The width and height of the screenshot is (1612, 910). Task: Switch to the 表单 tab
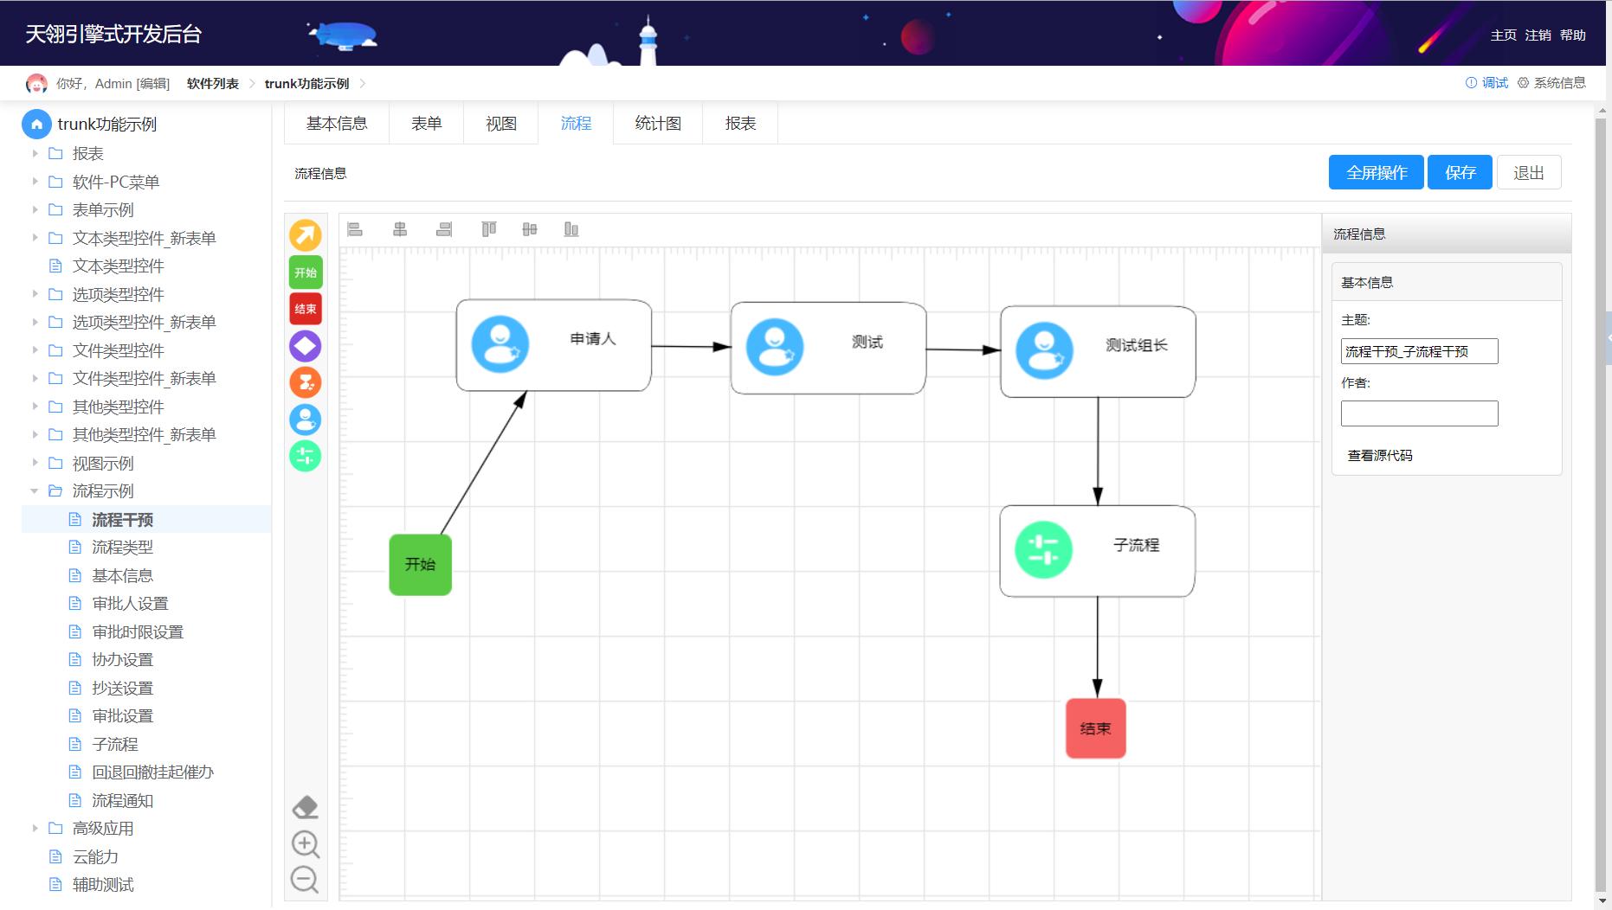click(426, 124)
